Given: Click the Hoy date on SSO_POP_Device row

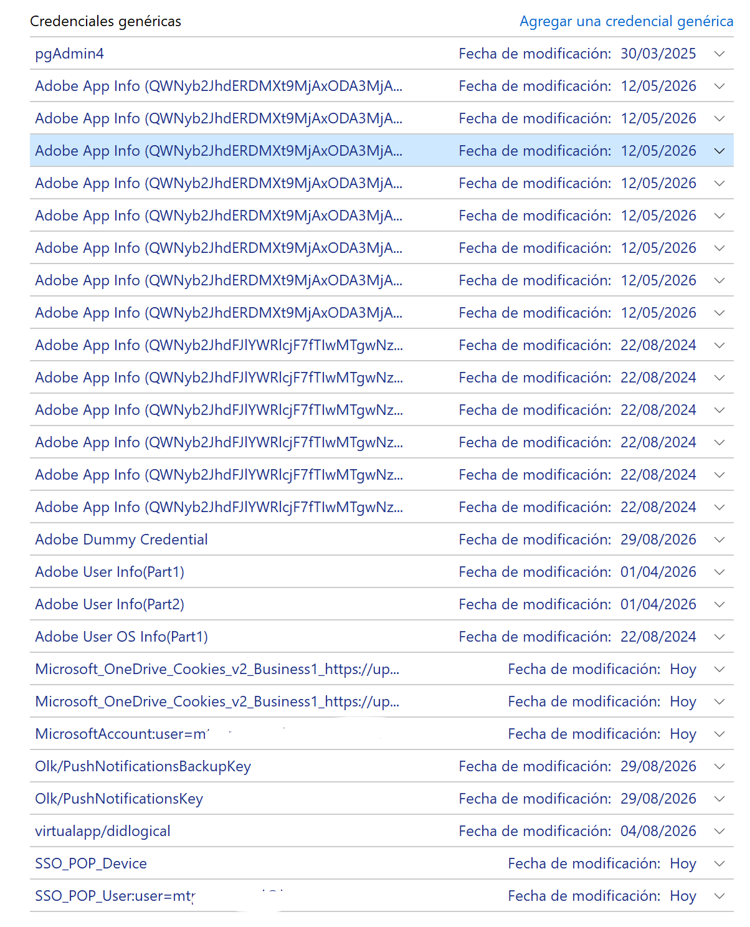Looking at the screenshot, I should click(683, 863).
